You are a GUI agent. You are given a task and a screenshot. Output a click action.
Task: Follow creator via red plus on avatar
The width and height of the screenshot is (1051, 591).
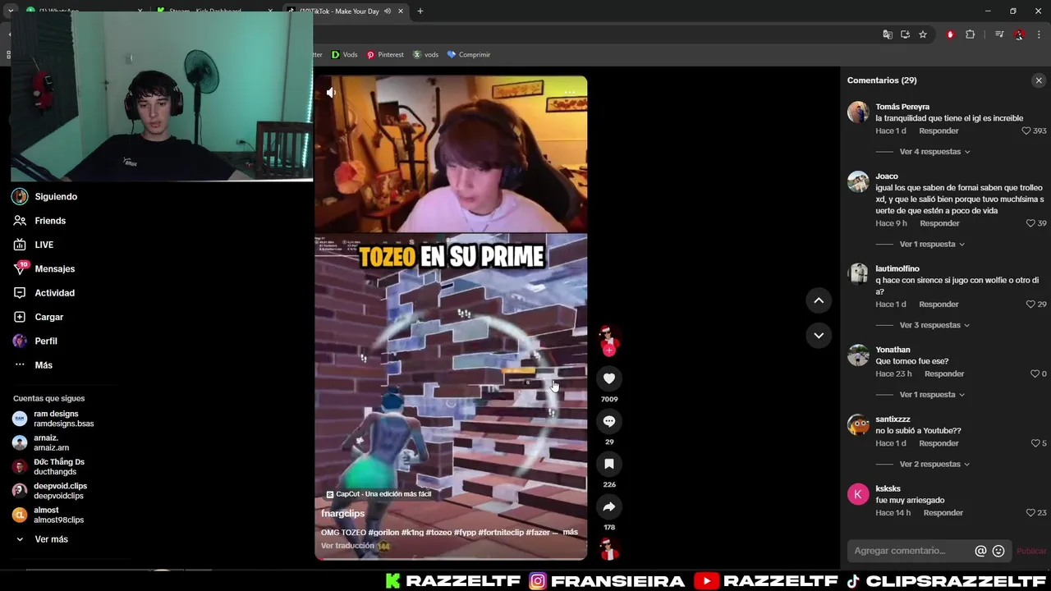point(609,350)
